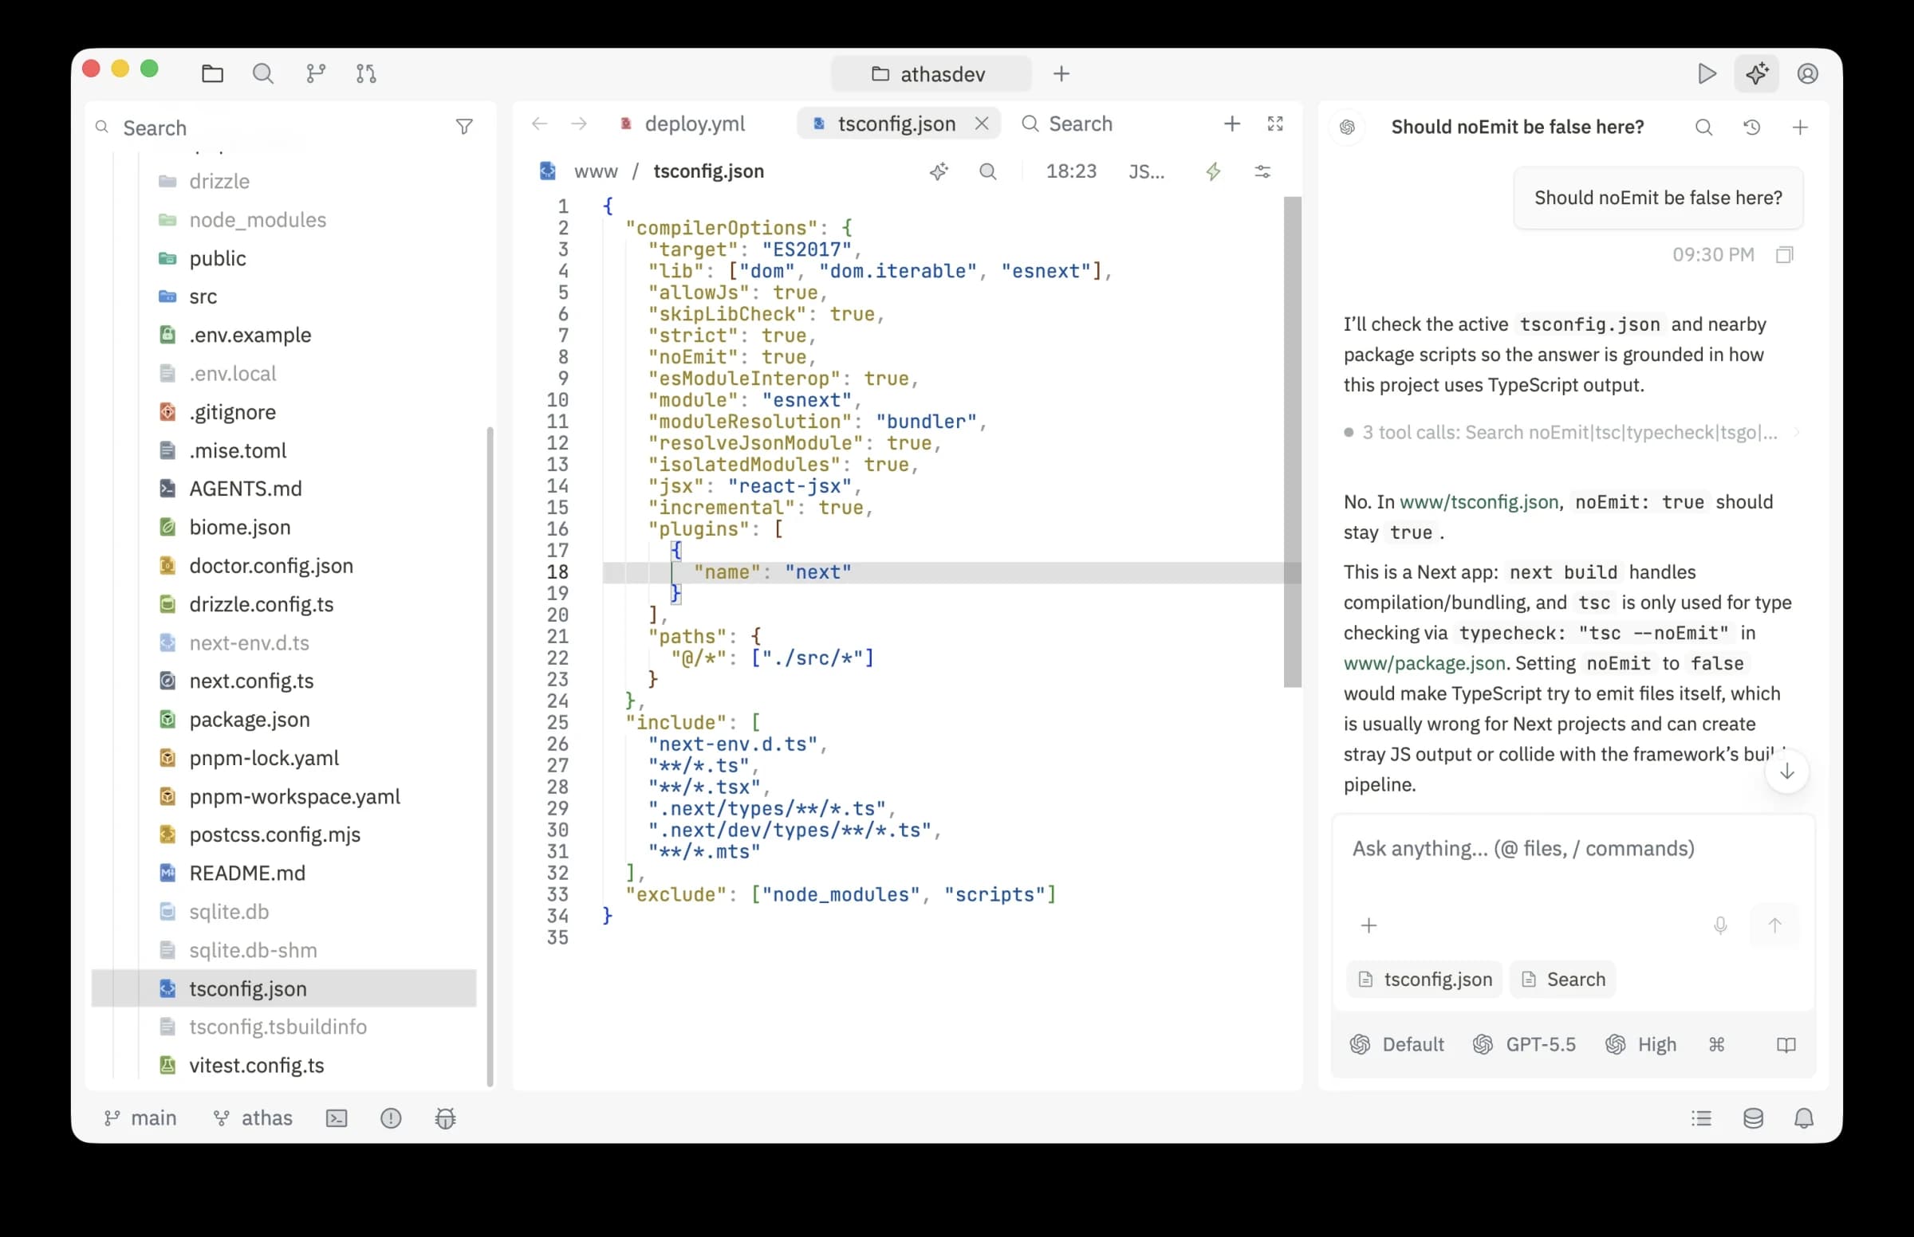1914x1237 pixels.
Task: Open editor settings sliders icon
Action: pos(1262,171)
